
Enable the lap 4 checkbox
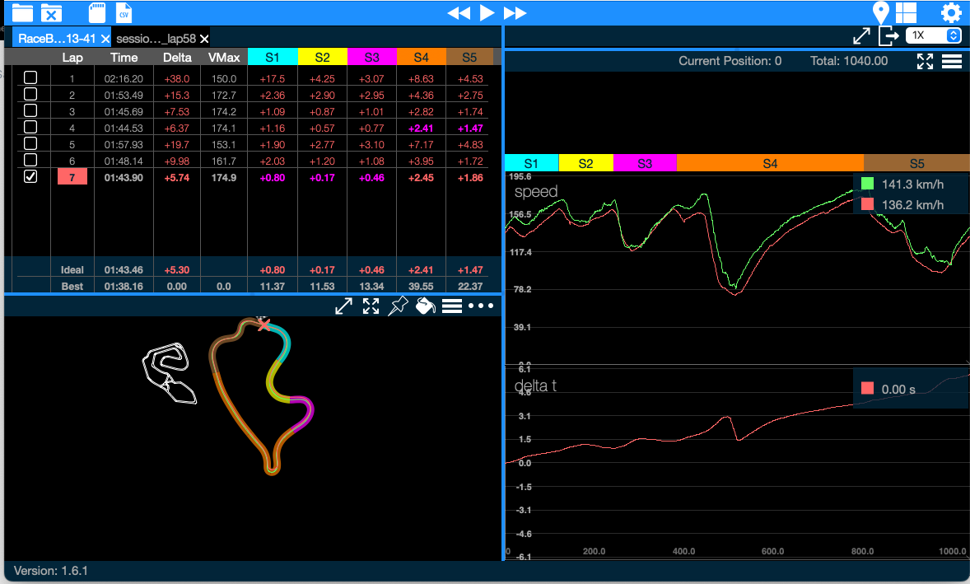(x=30, y=127)
